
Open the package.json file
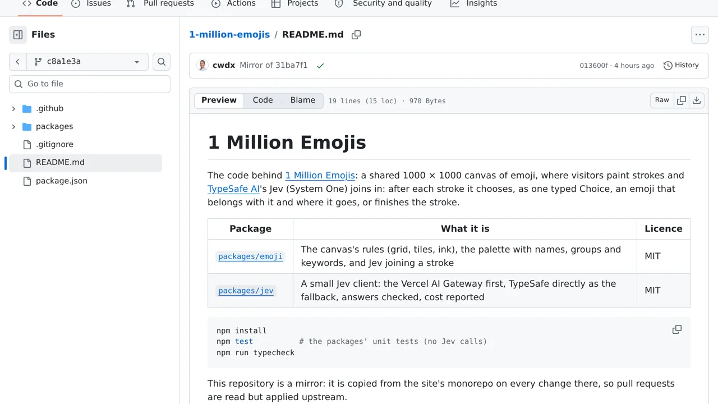(x=62, y=181)
